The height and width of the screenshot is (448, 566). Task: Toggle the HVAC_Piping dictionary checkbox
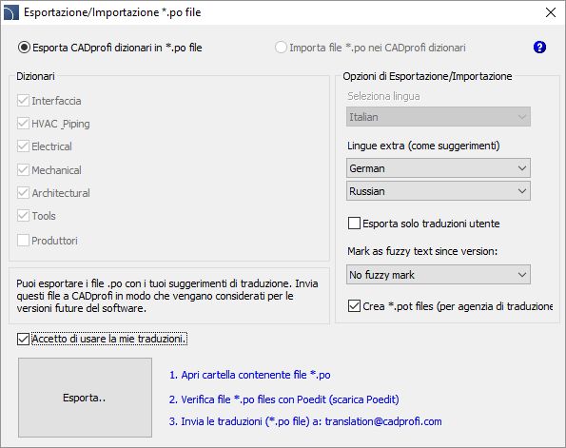(23, 124)
